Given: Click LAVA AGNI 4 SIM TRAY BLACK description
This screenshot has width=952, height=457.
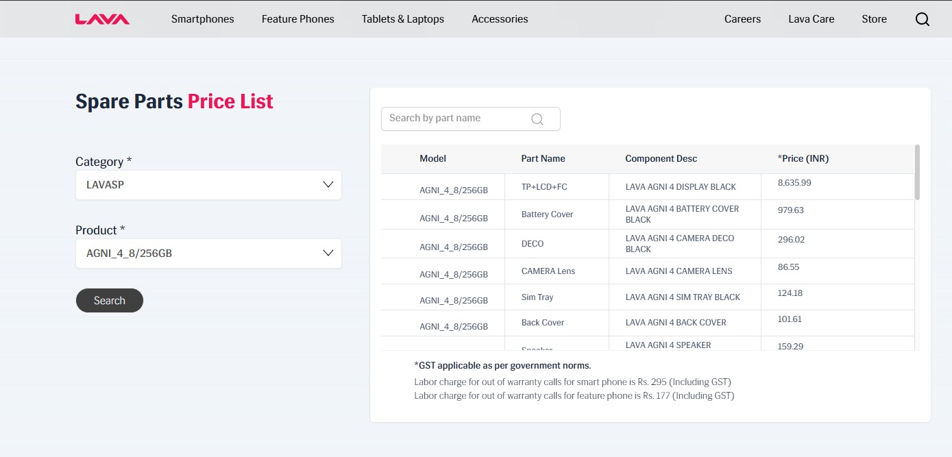Looking at the screenshot, I should pos(683,297).
